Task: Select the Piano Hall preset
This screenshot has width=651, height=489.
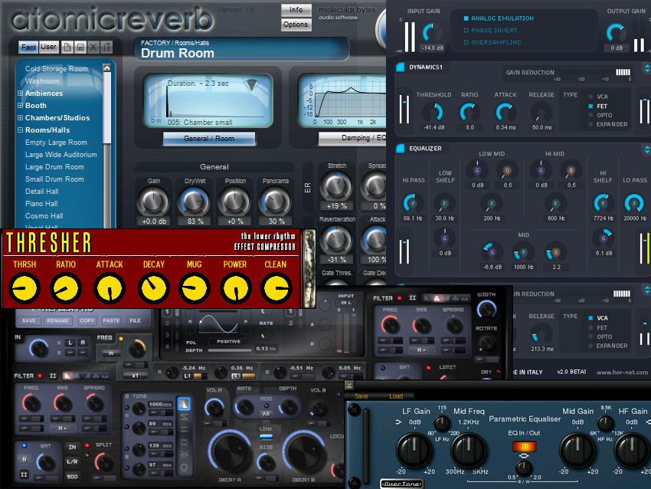Action: (41, 204)
